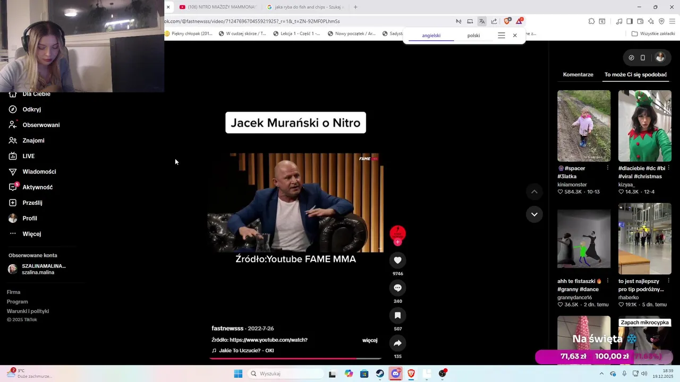This screenshot has height=382, width=680.
Task: Click the taskbar Wyszukaj search box
Action: (286, 374)
